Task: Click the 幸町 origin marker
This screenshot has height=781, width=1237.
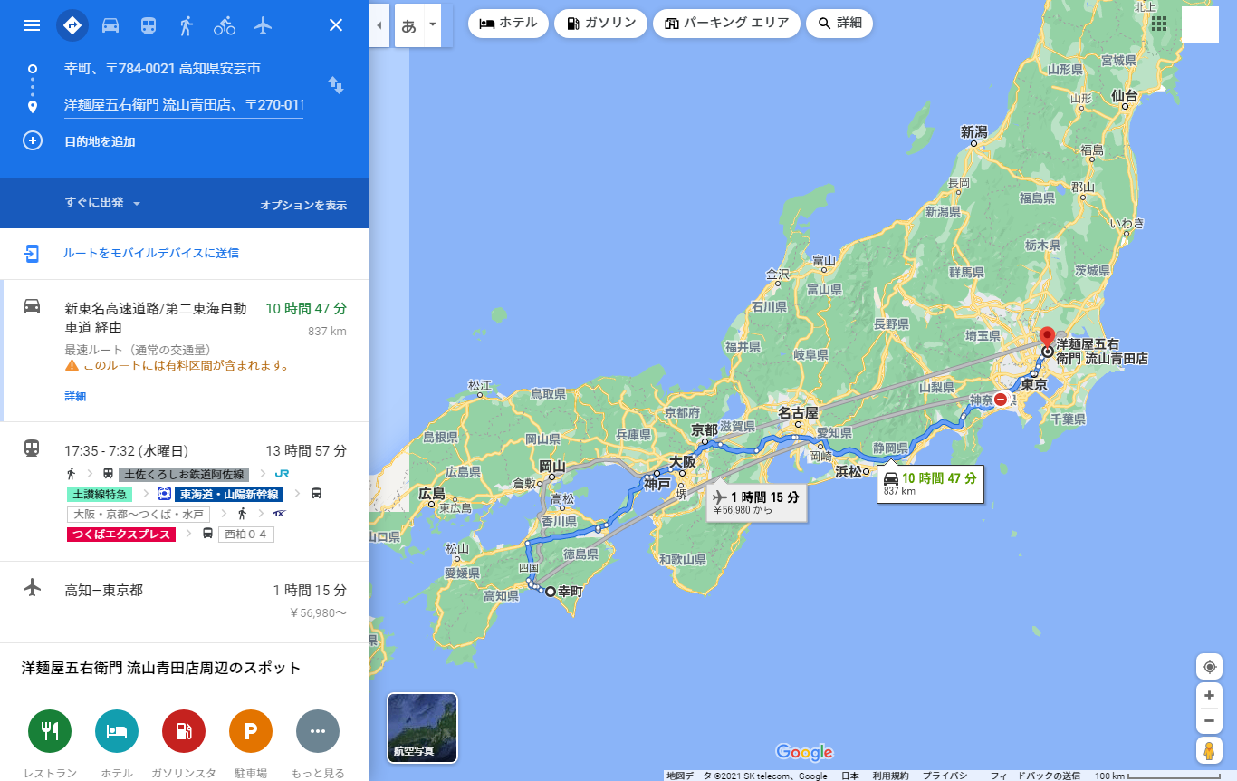Action: pos(550,591)
